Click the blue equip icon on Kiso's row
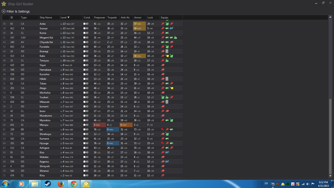Viewport: 334px width, 188px height. tap(167, 152)
